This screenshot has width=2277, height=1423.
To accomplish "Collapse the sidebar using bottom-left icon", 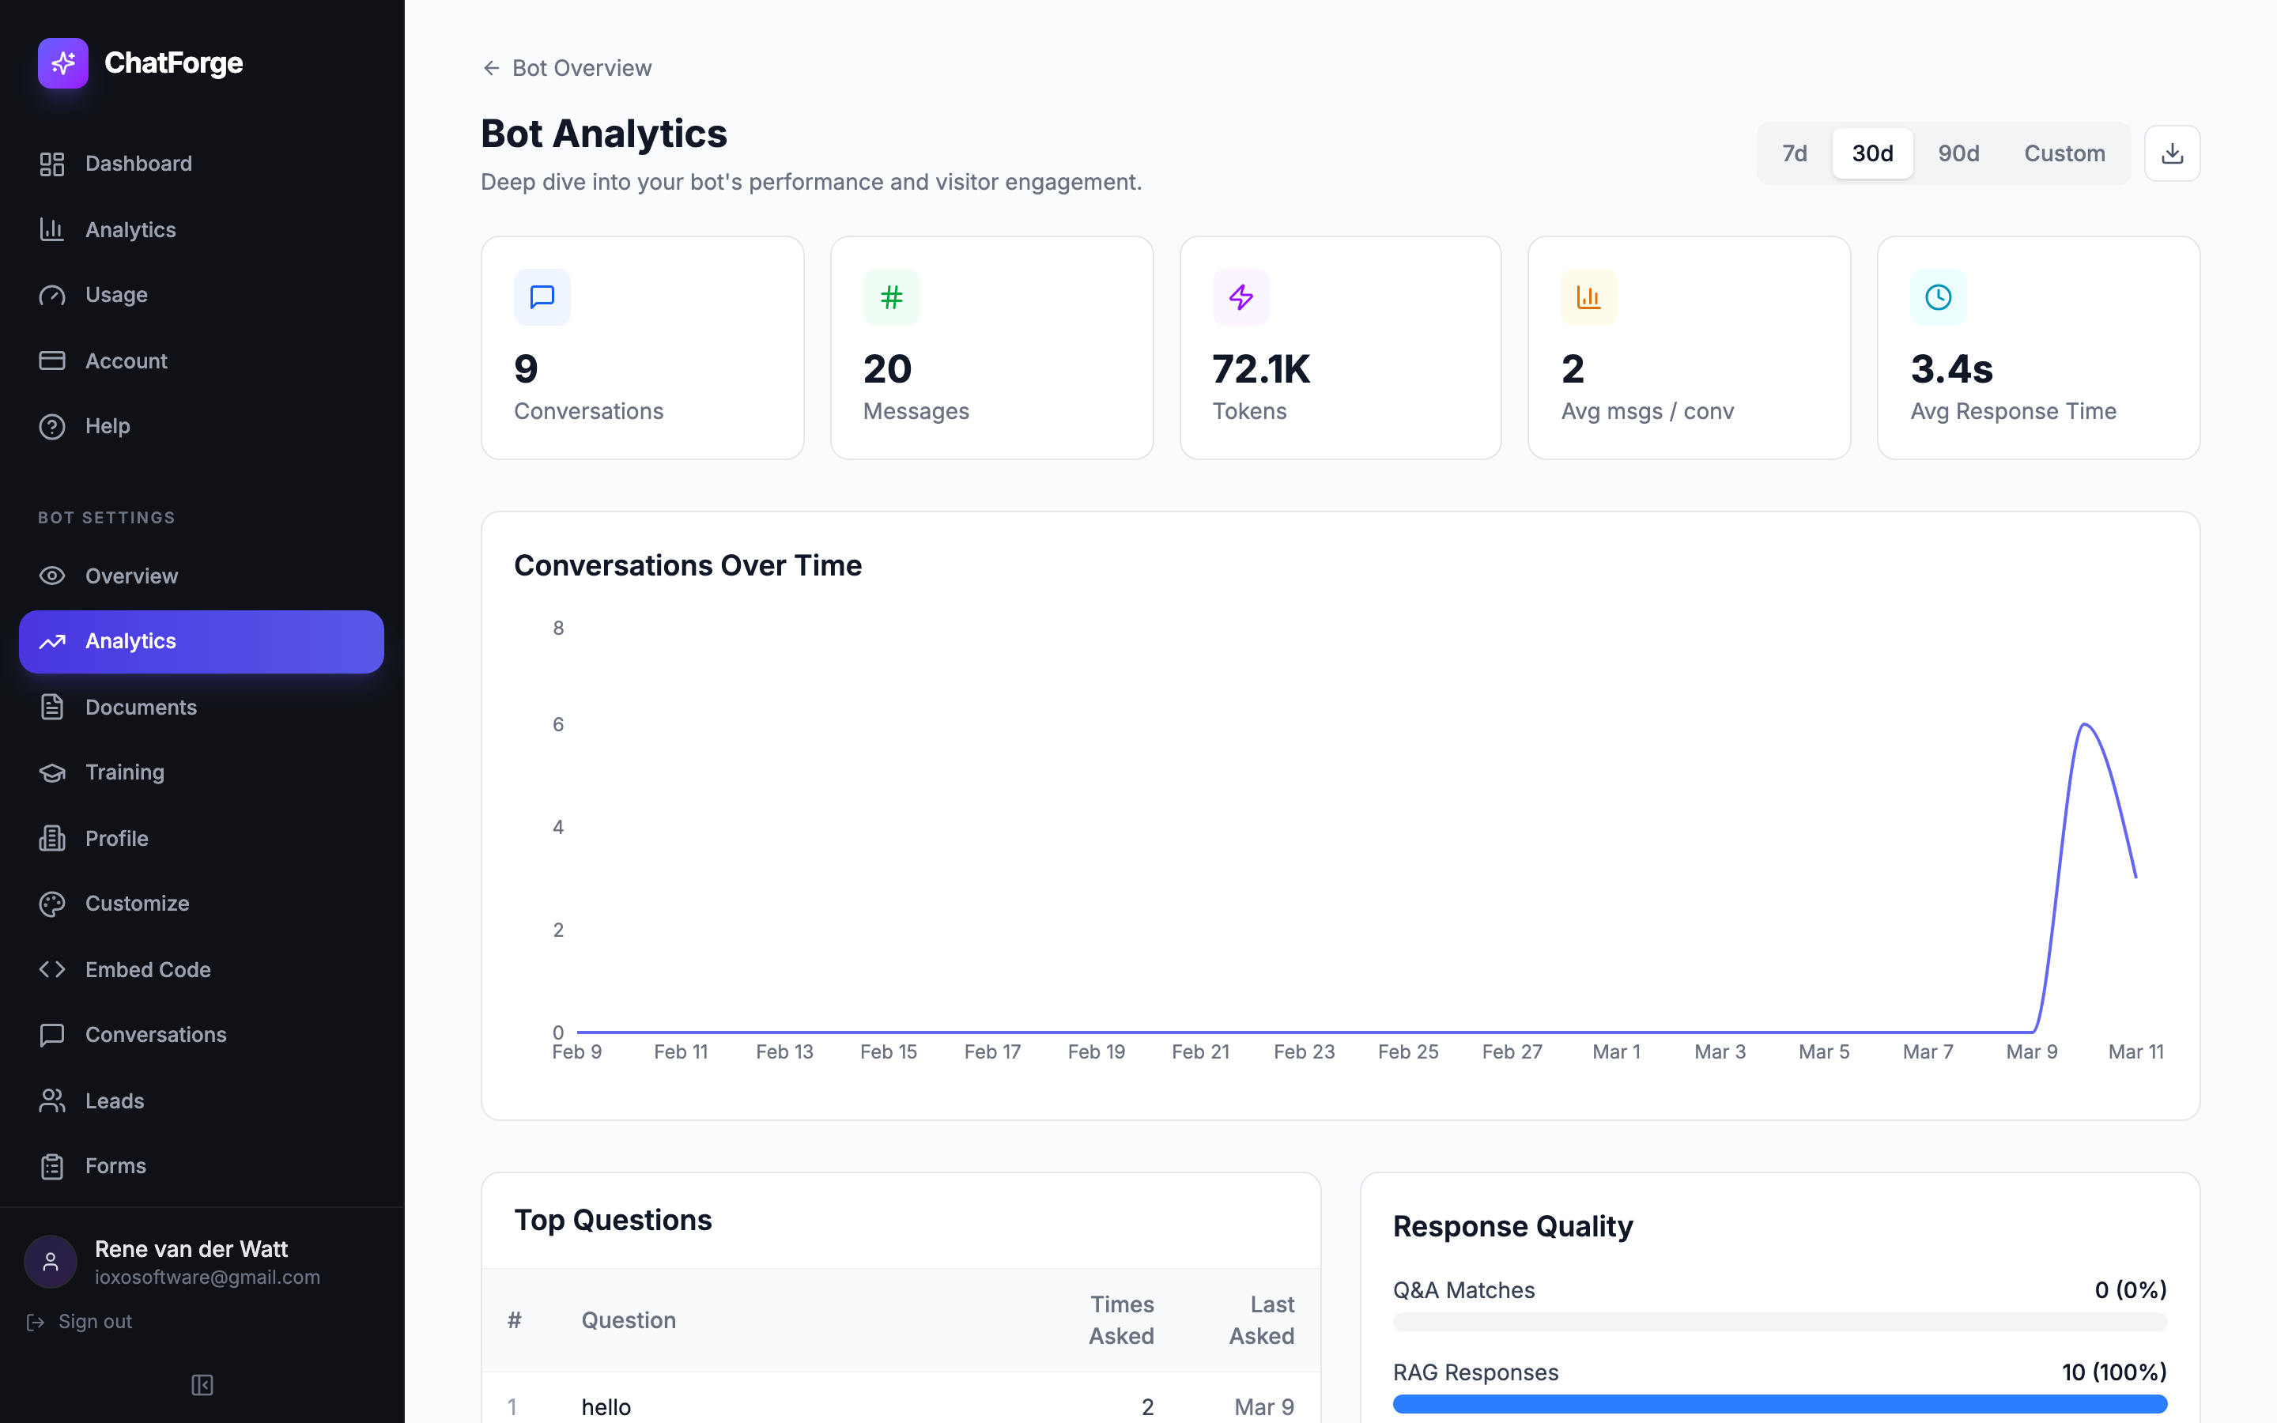I will coord(200,1384).
